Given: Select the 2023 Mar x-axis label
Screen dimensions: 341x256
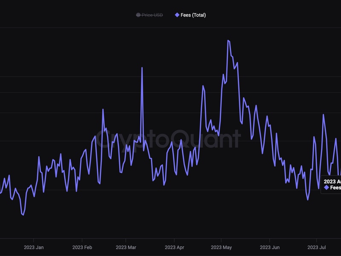Looking at the screenshot, I should (x=126, y=247).
